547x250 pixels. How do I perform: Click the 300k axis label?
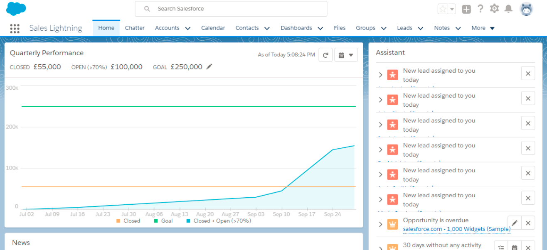point(12,88)
